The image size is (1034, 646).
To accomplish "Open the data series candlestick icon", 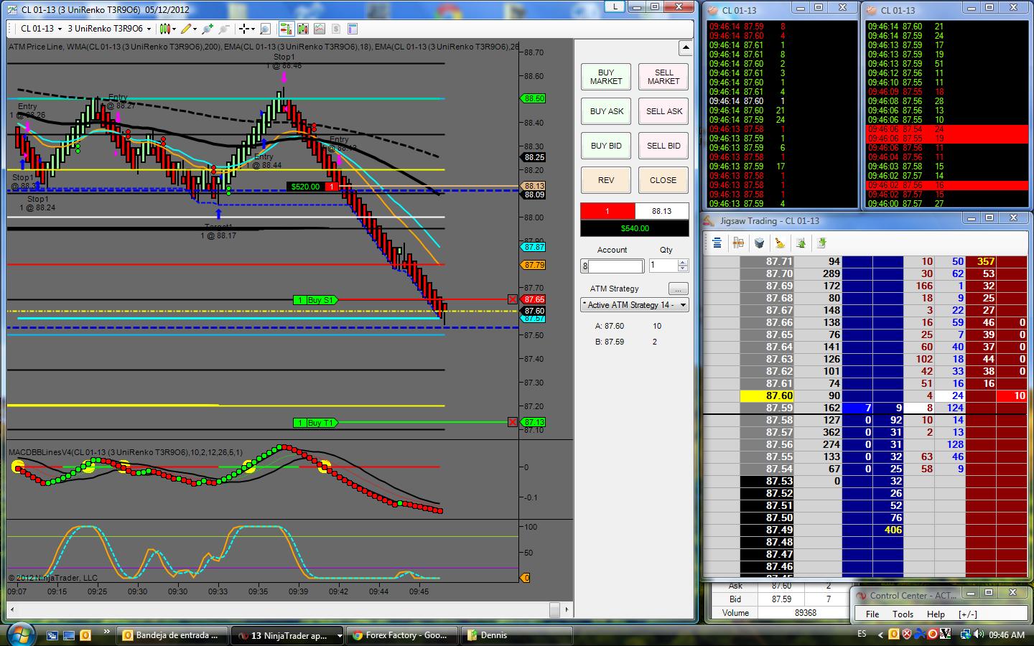I will (302, 29).
